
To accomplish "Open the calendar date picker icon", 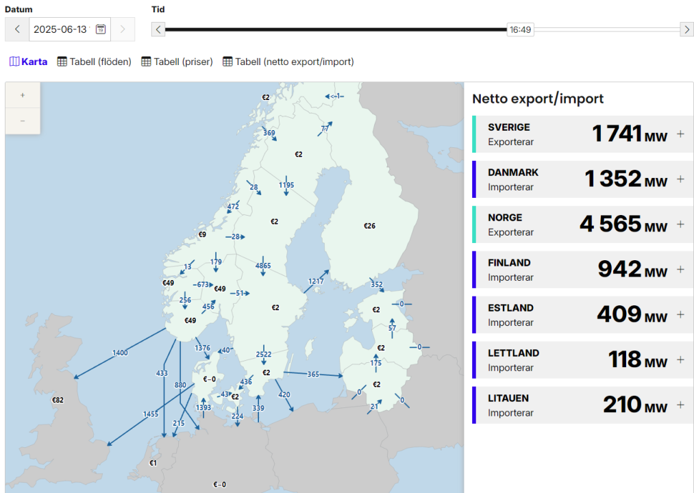I will coord(101,29).
